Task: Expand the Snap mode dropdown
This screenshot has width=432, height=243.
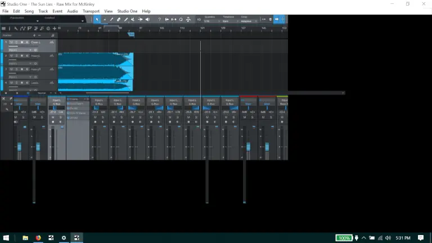Action: click(x=247, y=21)
